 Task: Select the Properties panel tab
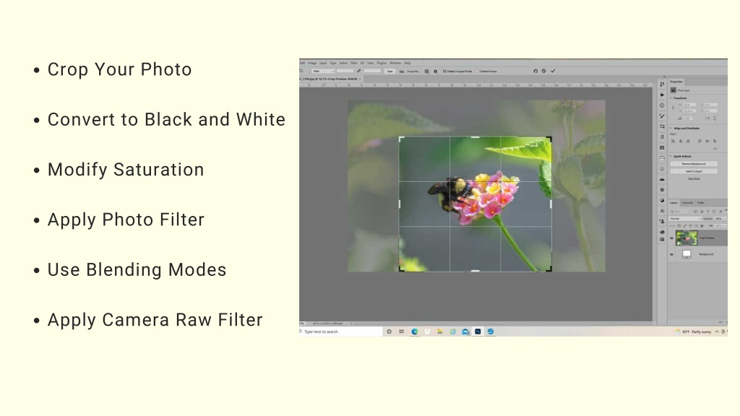pos(676,82)
